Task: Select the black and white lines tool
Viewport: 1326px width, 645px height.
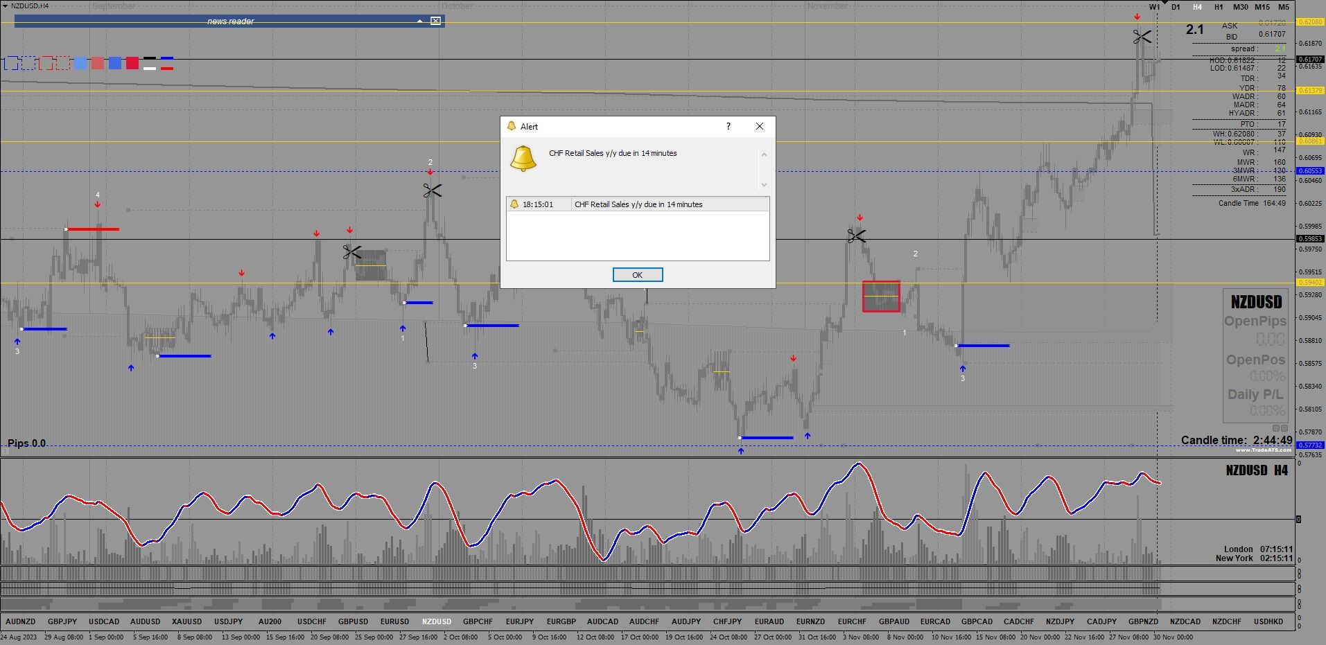Action: (x=150, y=64)
